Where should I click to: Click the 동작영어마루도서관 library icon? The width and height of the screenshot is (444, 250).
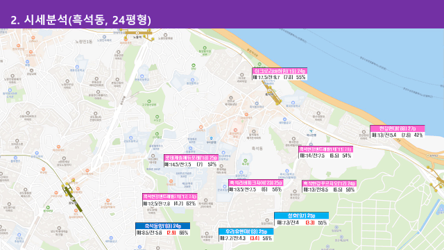[10, 90]
